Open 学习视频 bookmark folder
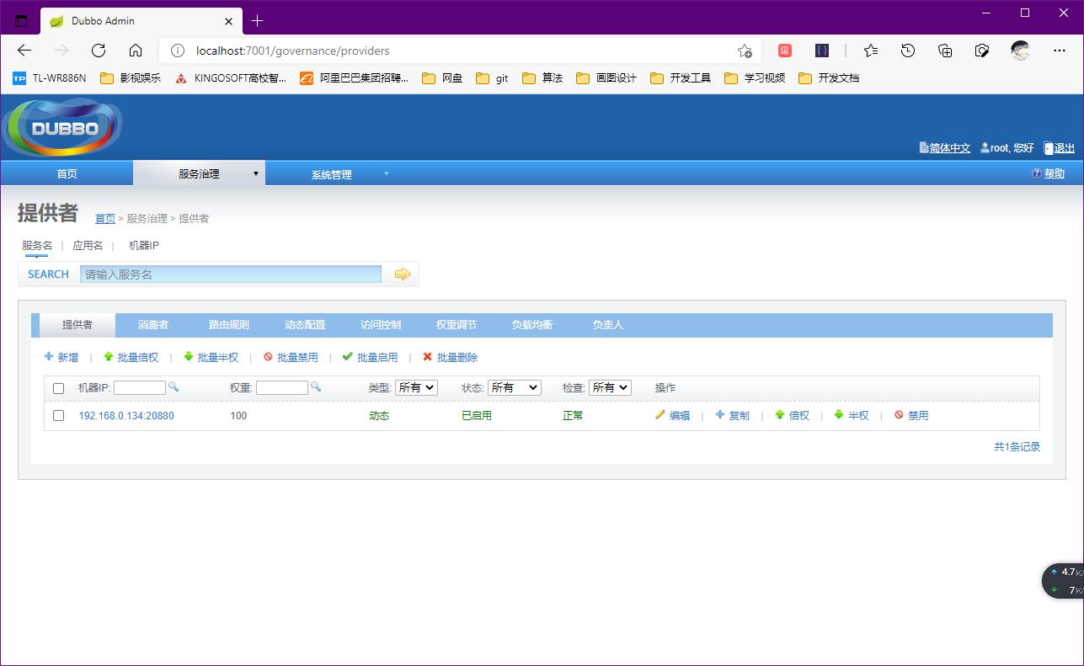Screen dimensions: 1084x666 click(755, 77)
